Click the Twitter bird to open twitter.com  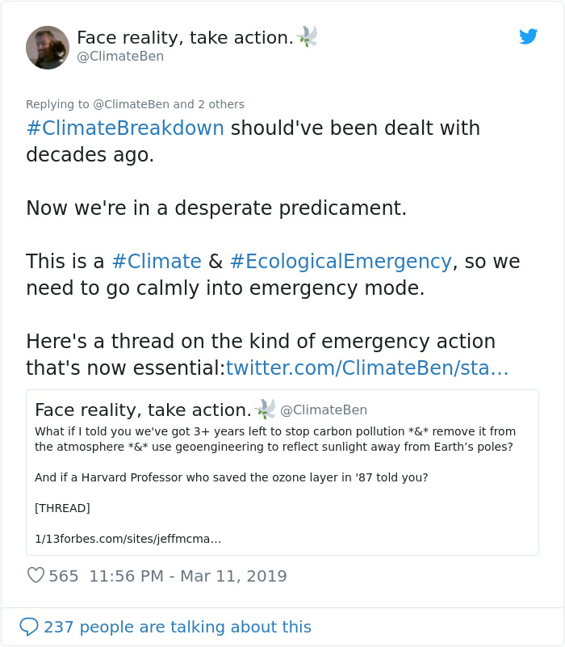tap(529, 36)
